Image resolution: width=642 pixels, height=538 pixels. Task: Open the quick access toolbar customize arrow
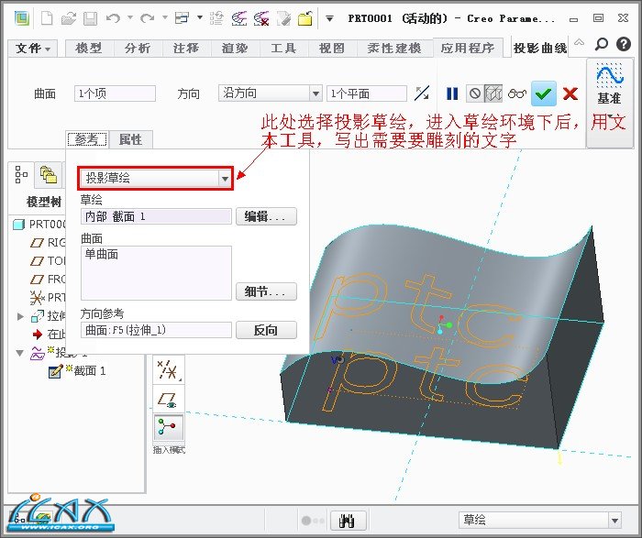tap(329, 18)
